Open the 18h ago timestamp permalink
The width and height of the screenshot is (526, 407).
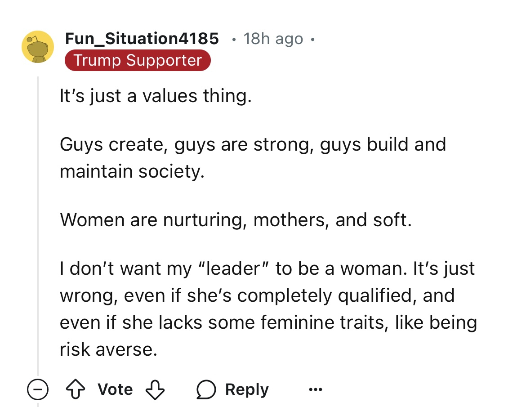coord(273,39)
